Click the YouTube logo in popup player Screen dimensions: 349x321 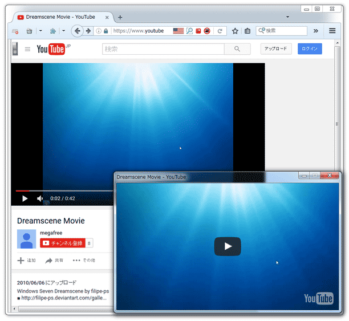click(319, 298)
